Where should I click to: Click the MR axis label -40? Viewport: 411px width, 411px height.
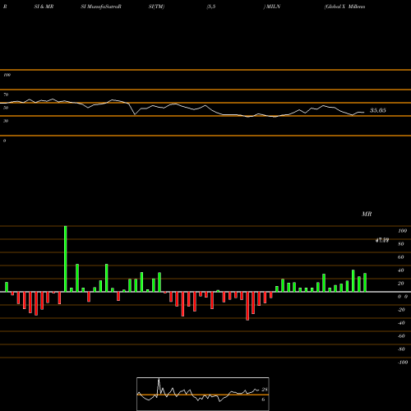(x=401, y=323)
